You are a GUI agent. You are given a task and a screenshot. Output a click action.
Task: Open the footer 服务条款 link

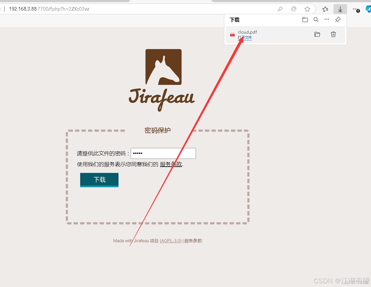(x=193, y=241)
